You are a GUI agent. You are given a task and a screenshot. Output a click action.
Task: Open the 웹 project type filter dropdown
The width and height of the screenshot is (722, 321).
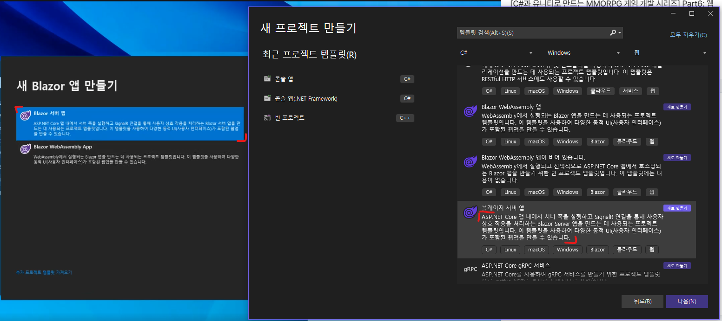pyautogui.click(x=670, y=53)
